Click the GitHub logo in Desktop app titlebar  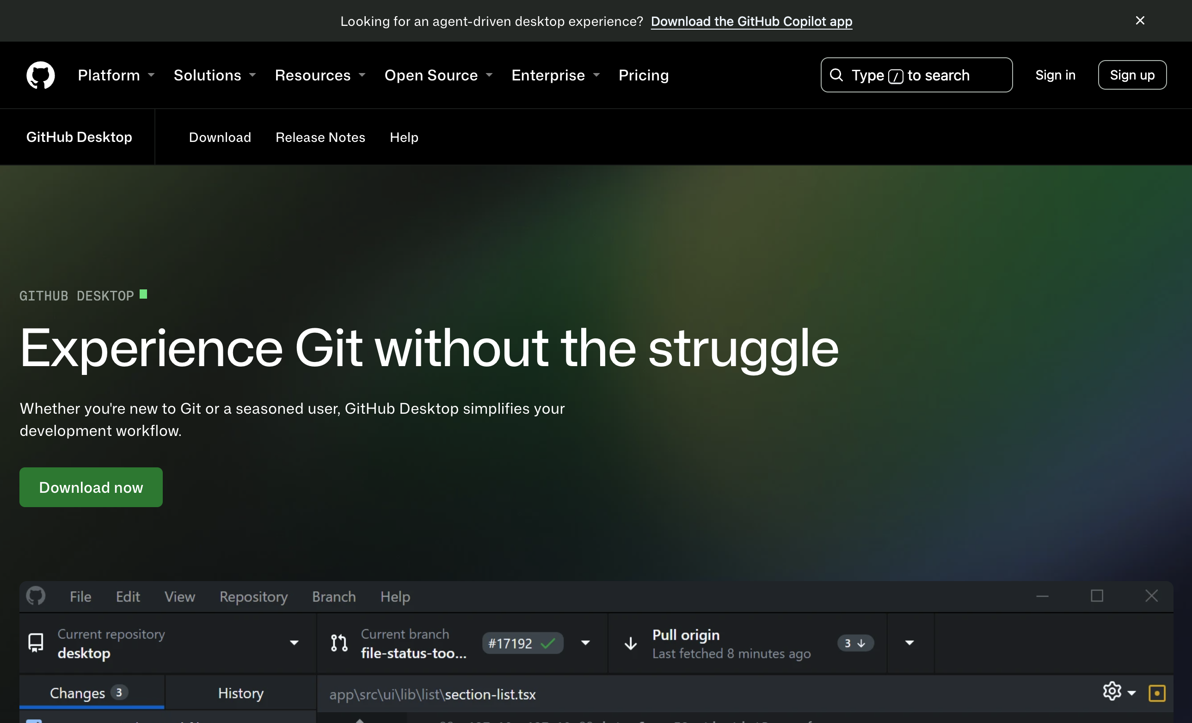point(36,596)
